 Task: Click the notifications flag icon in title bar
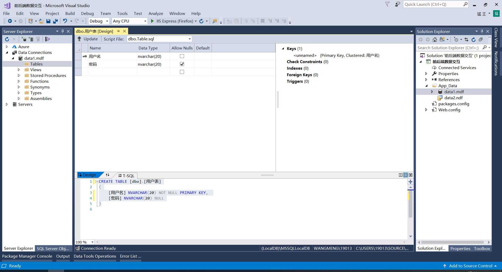tap(387, 4)
